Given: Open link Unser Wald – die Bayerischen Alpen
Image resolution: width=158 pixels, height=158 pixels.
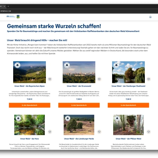Looking at the screenshot, I should (30, 86).
